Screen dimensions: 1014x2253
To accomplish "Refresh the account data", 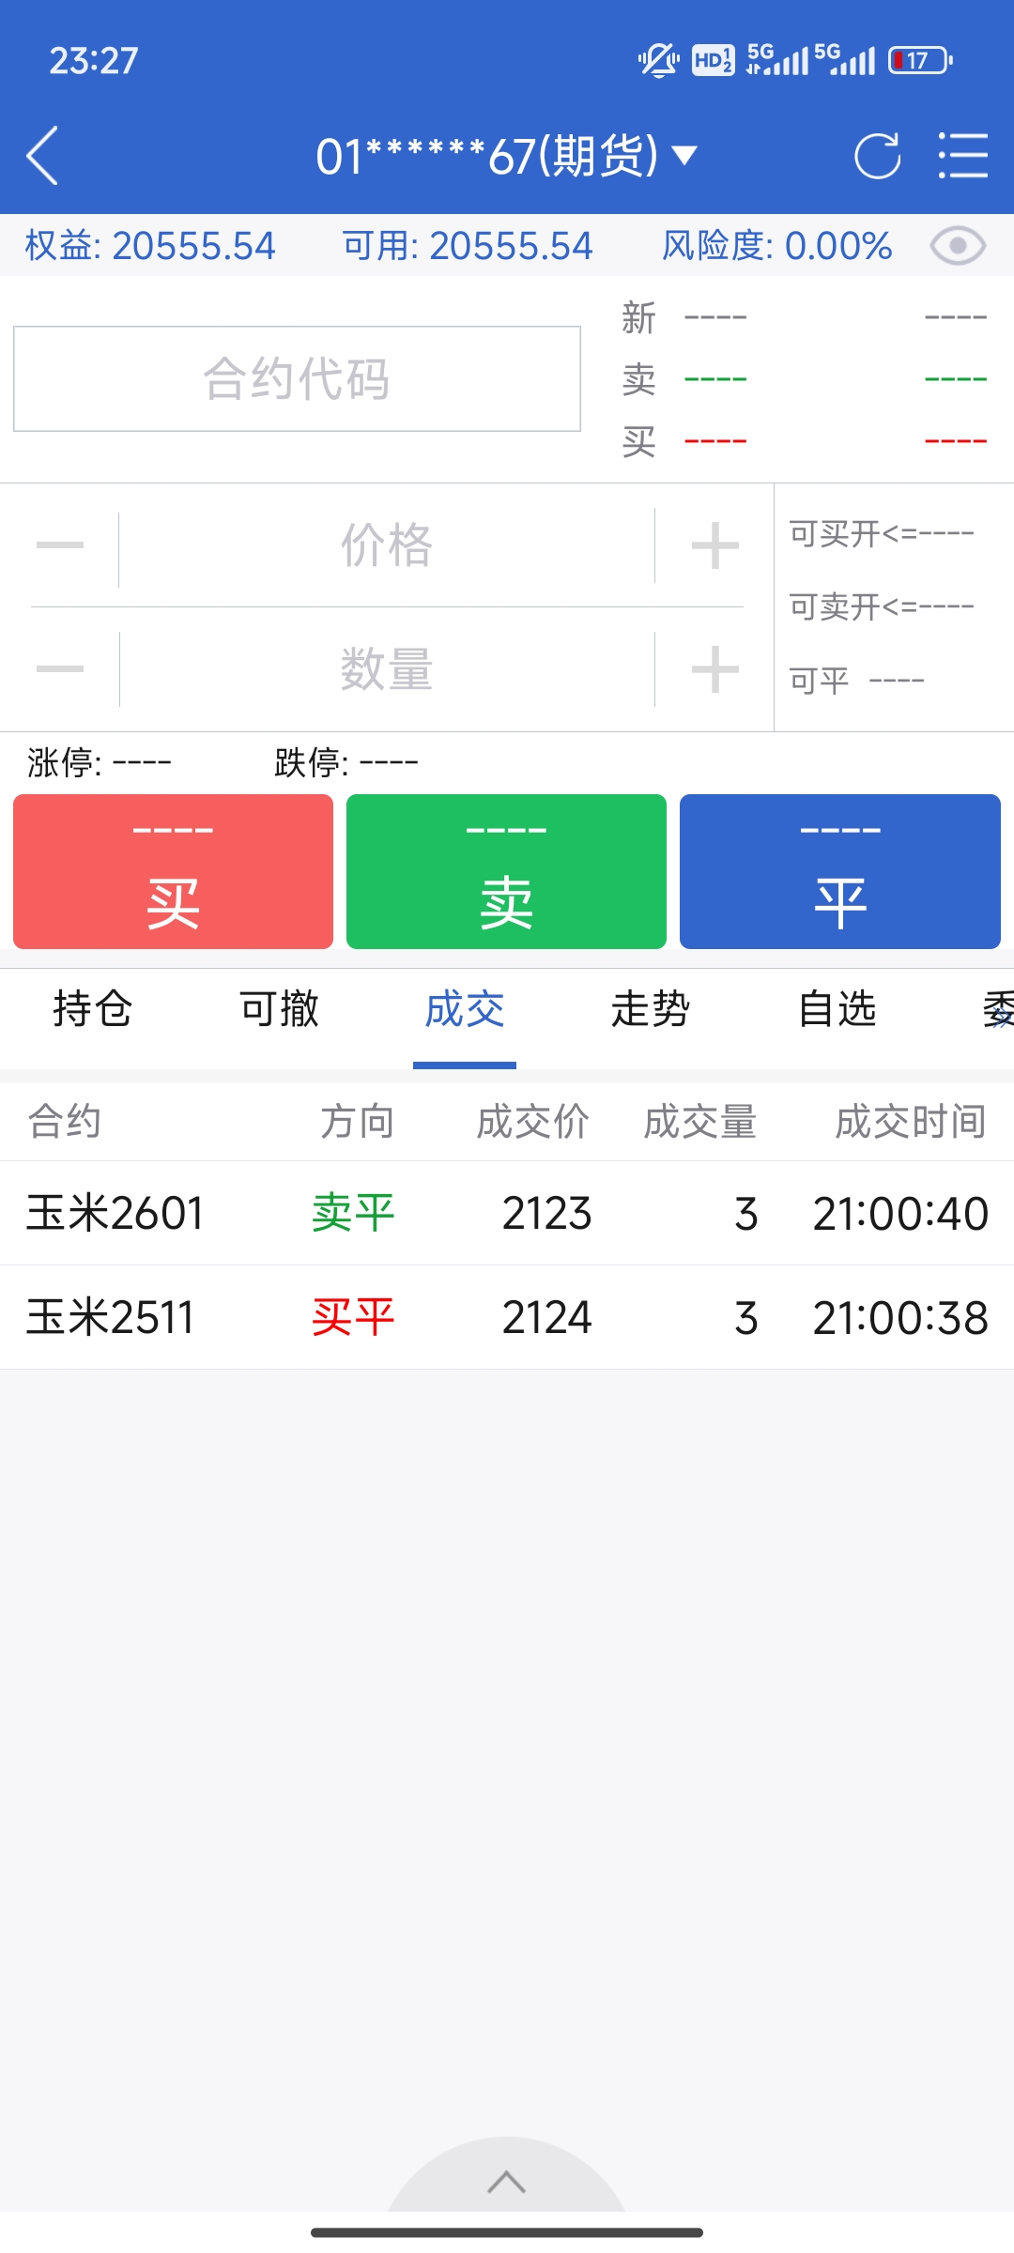I will [877, 155].
